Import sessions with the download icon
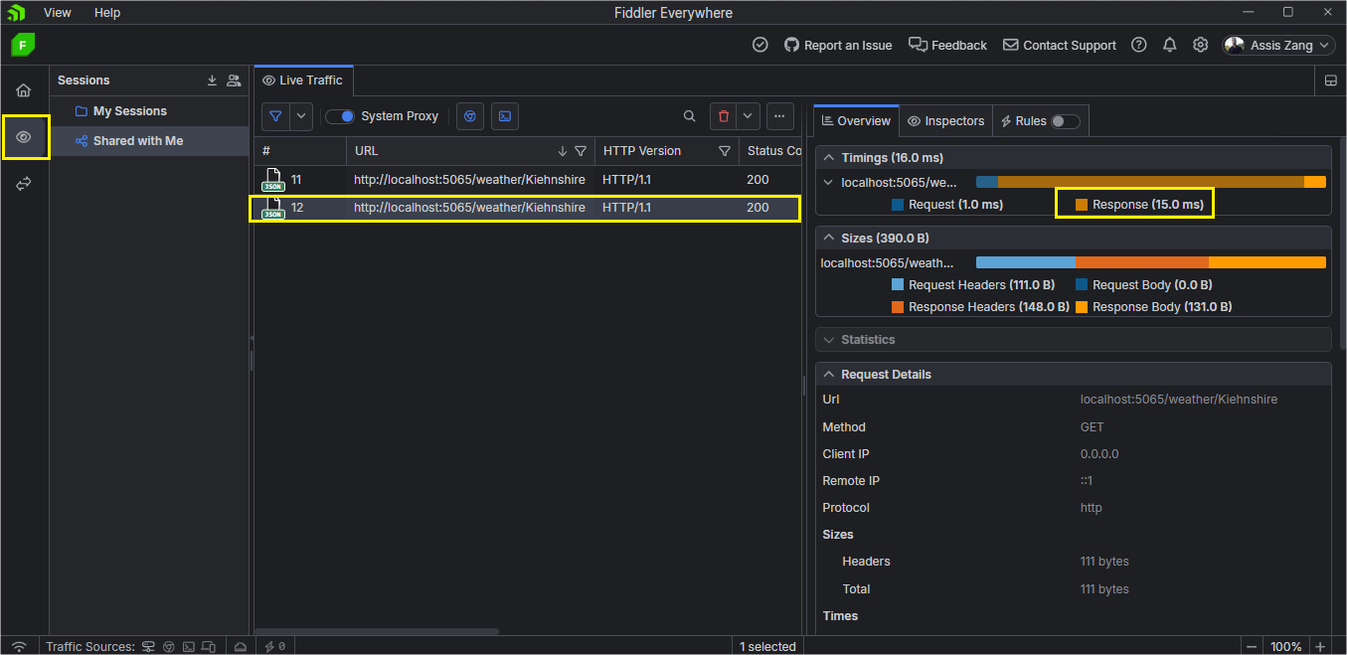The height and width of the screenshot is (655, 1347). [212, 81]
